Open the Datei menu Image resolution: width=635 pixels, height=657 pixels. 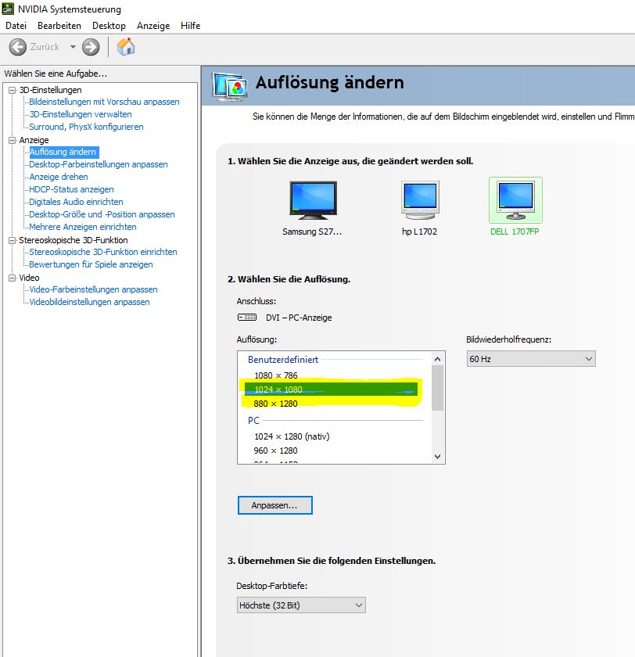coord(16,26)
